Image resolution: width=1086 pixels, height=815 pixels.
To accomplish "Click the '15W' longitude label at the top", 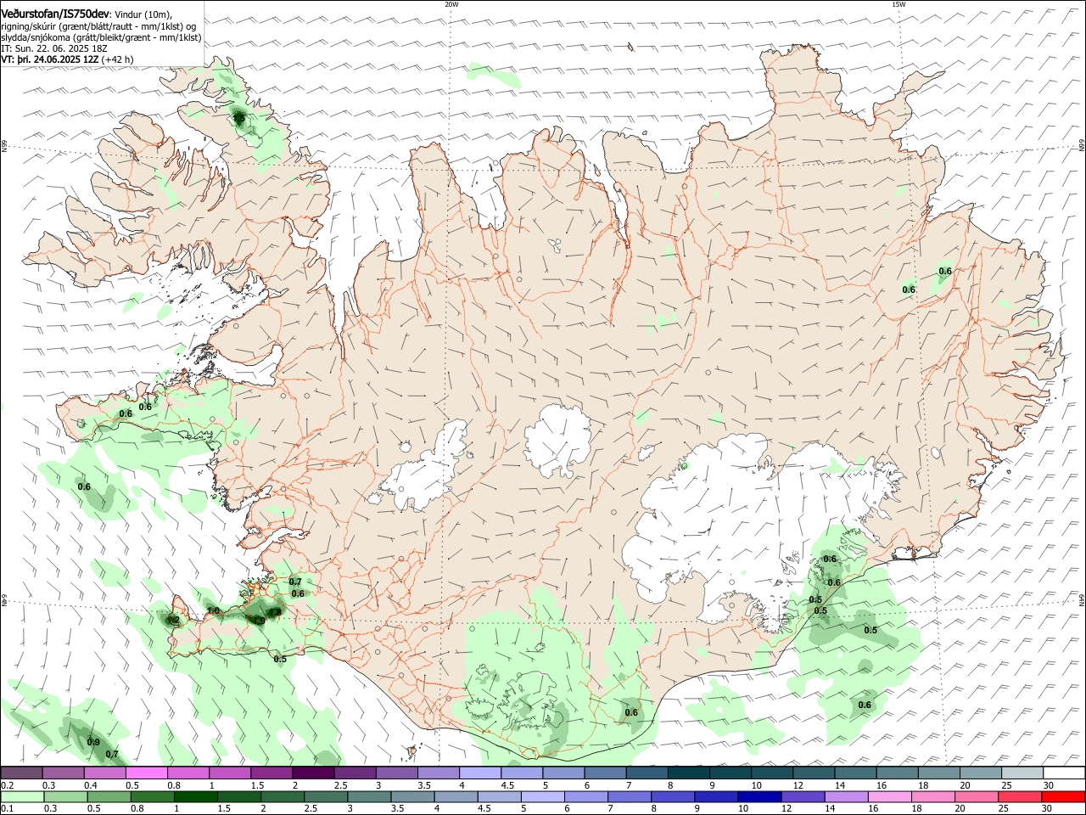I will 898,4.
